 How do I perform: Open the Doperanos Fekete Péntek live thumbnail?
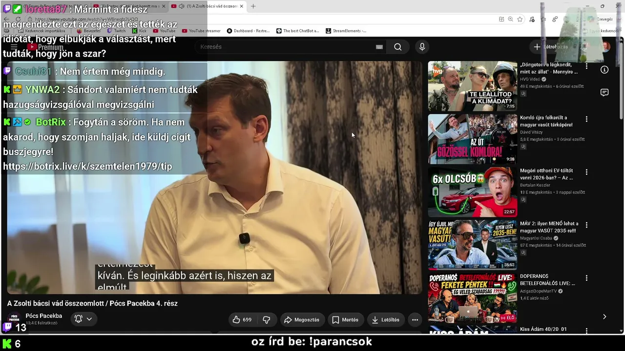[x=473, y=298]
